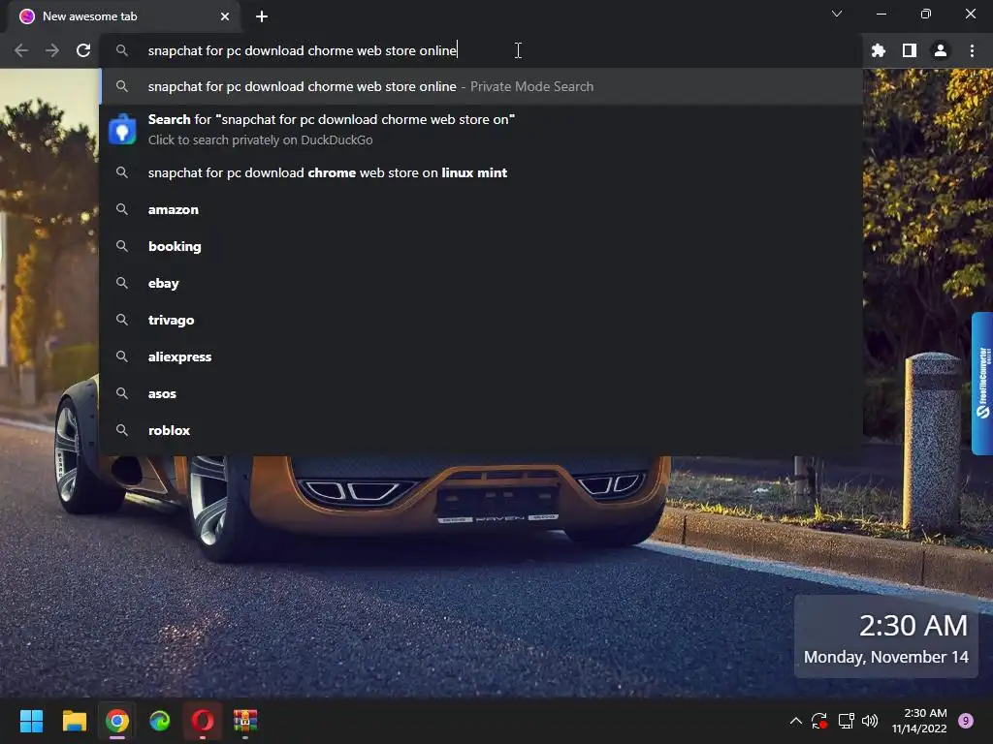Open the Chrome three-dot menu
The image size is (993, 744).
[972, 50]
